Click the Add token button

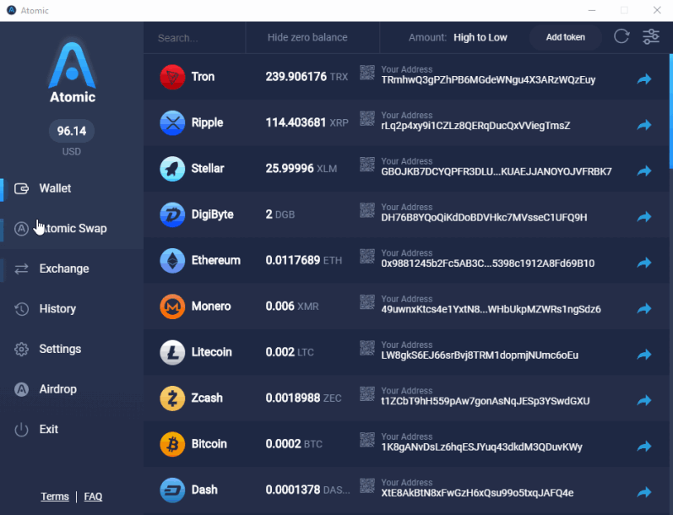(x=565, y=37)
